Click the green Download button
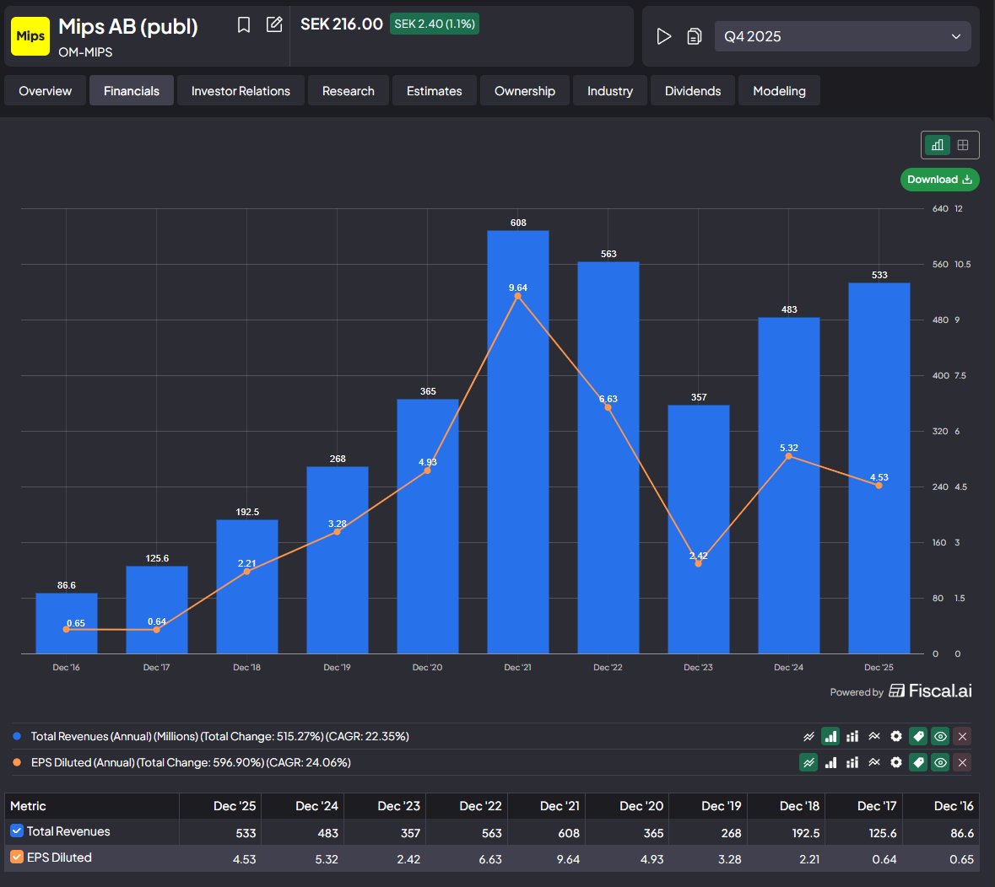The image size is (995, 887). coord(939,180)
